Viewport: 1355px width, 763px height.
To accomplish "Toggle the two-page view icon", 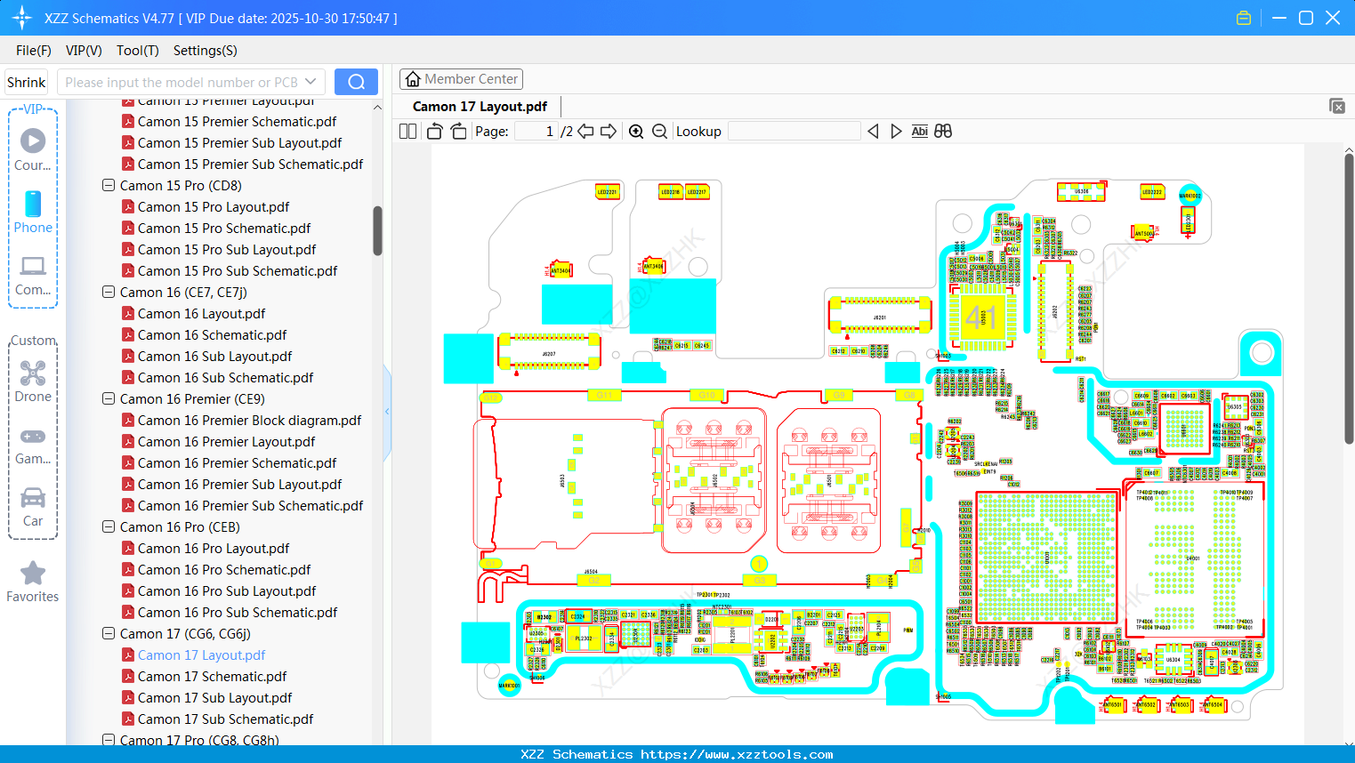I will 408,132.
